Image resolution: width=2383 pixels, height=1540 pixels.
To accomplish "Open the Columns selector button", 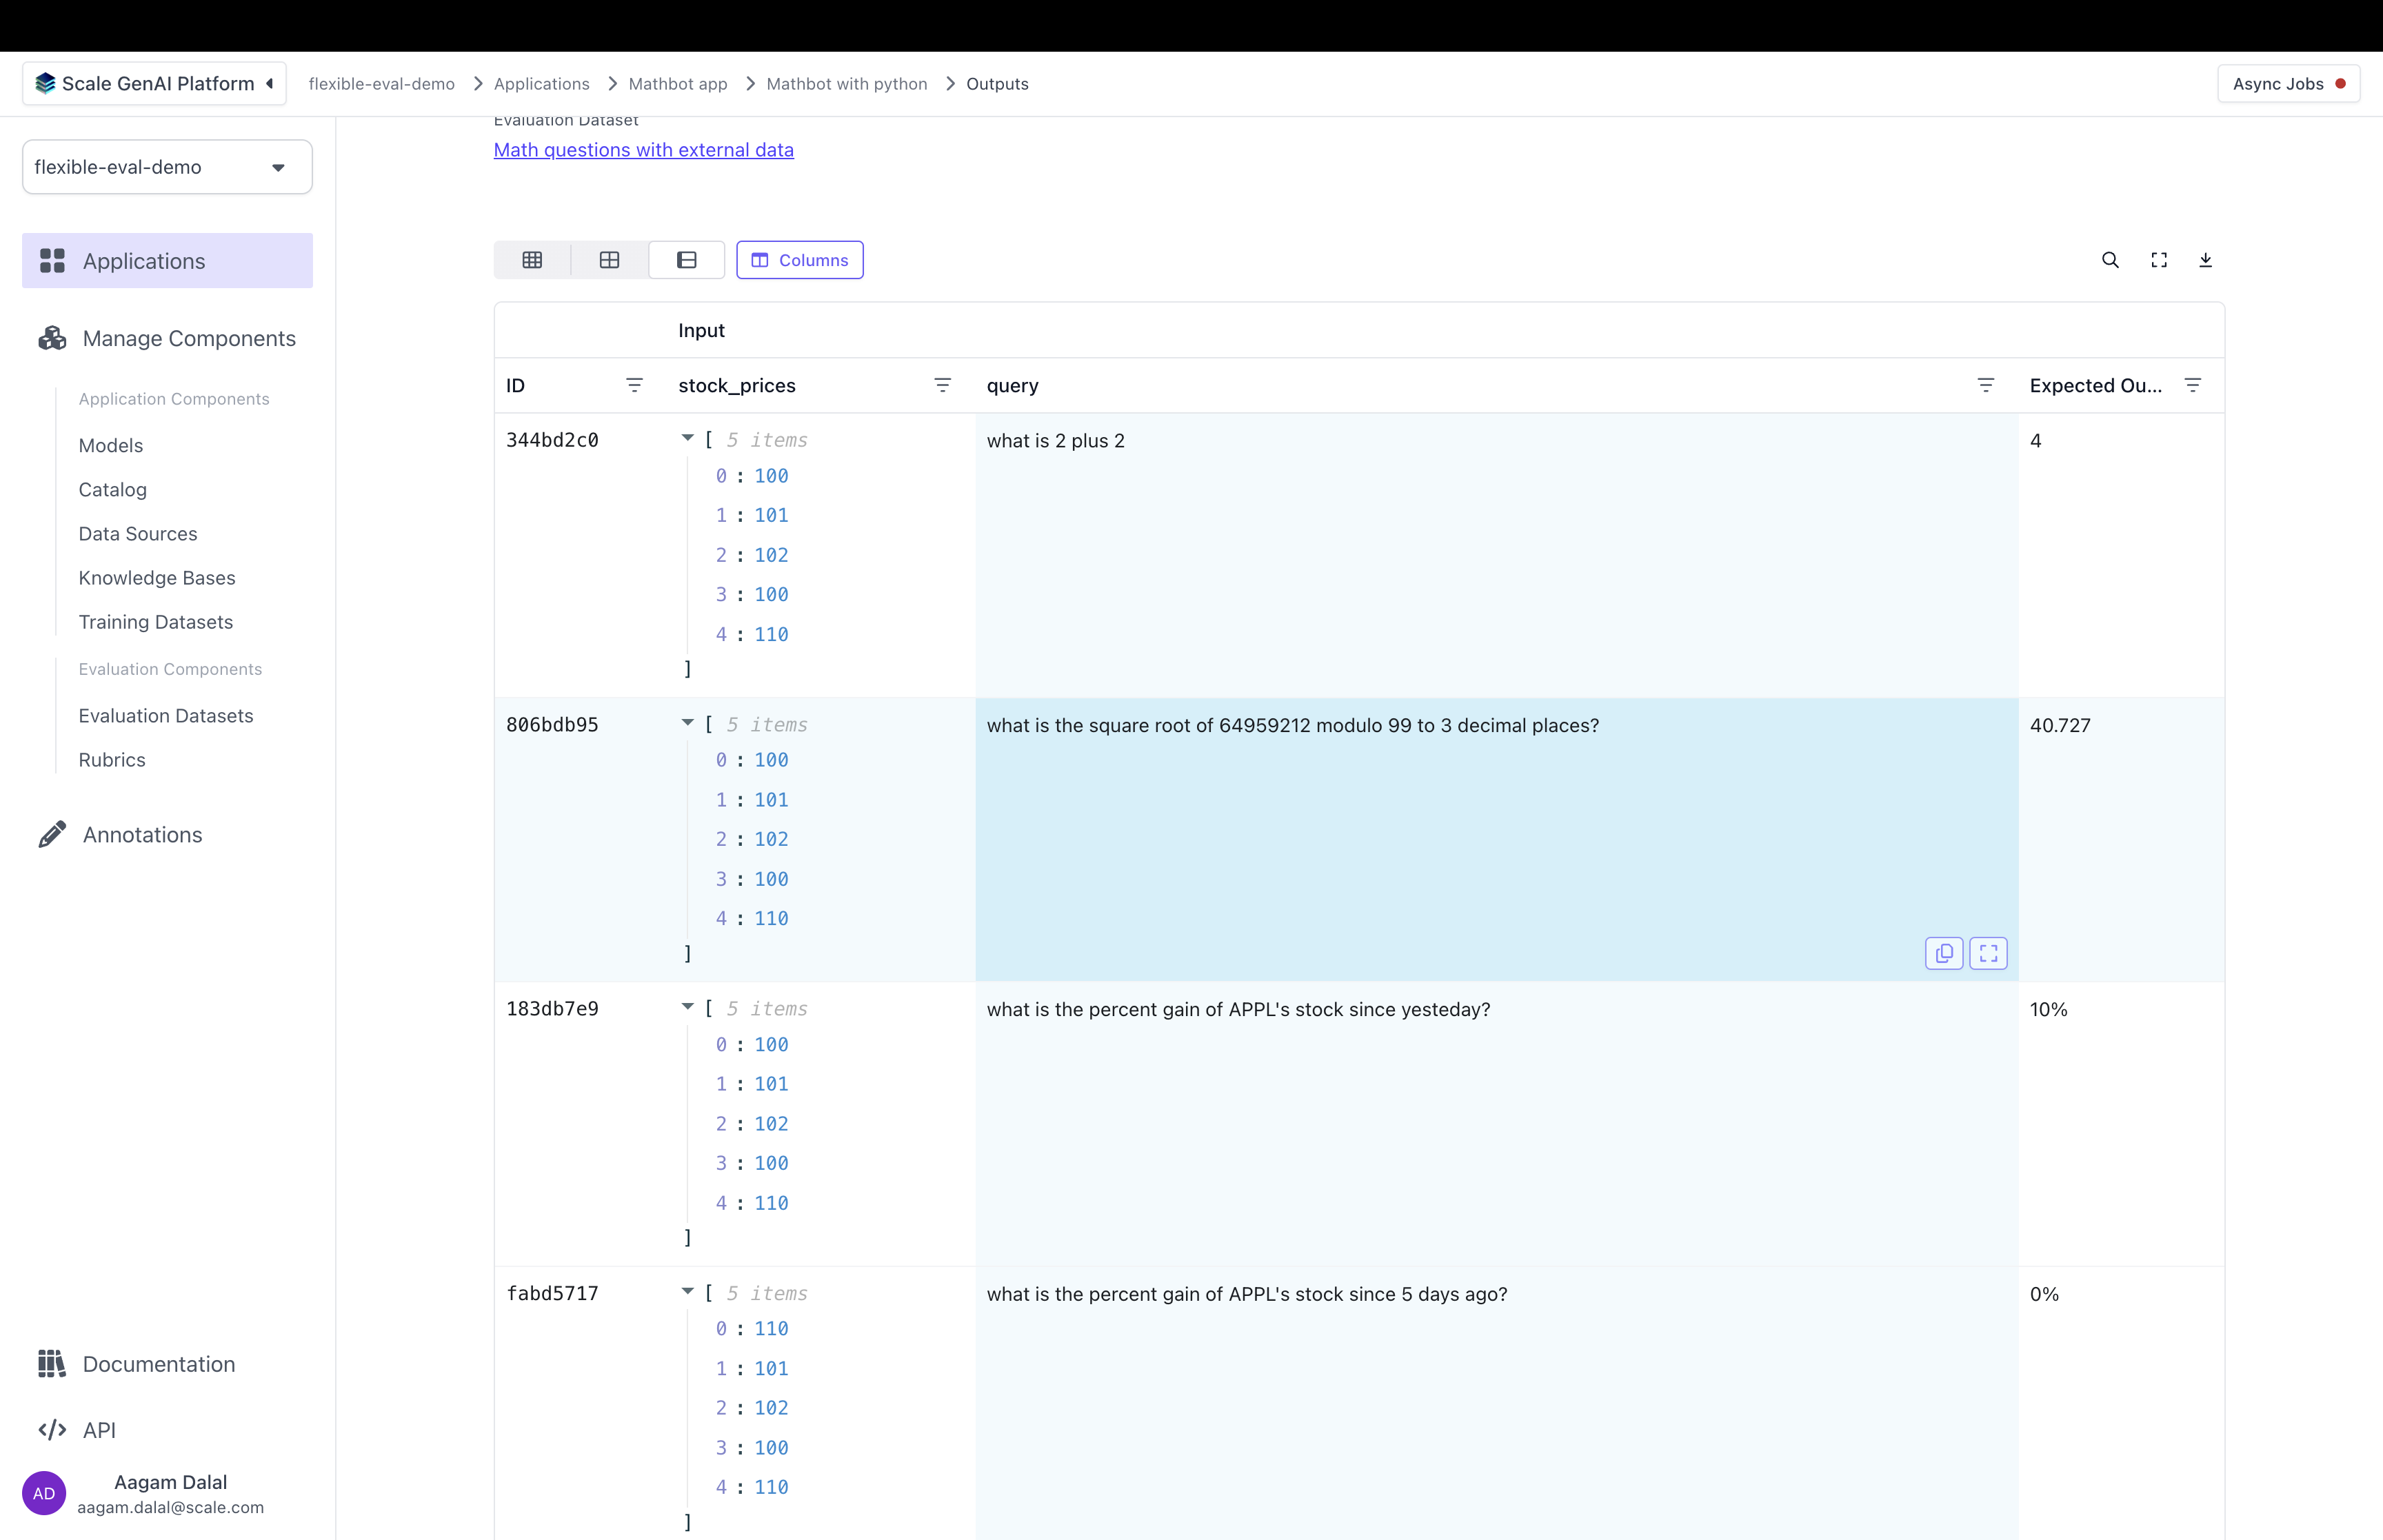I will point(799,260).
